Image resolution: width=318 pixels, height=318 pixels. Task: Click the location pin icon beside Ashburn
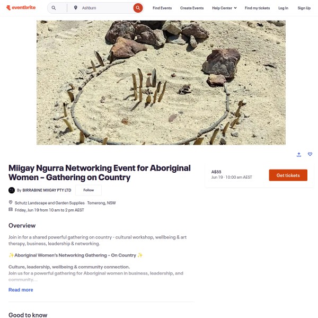point(76,8)
